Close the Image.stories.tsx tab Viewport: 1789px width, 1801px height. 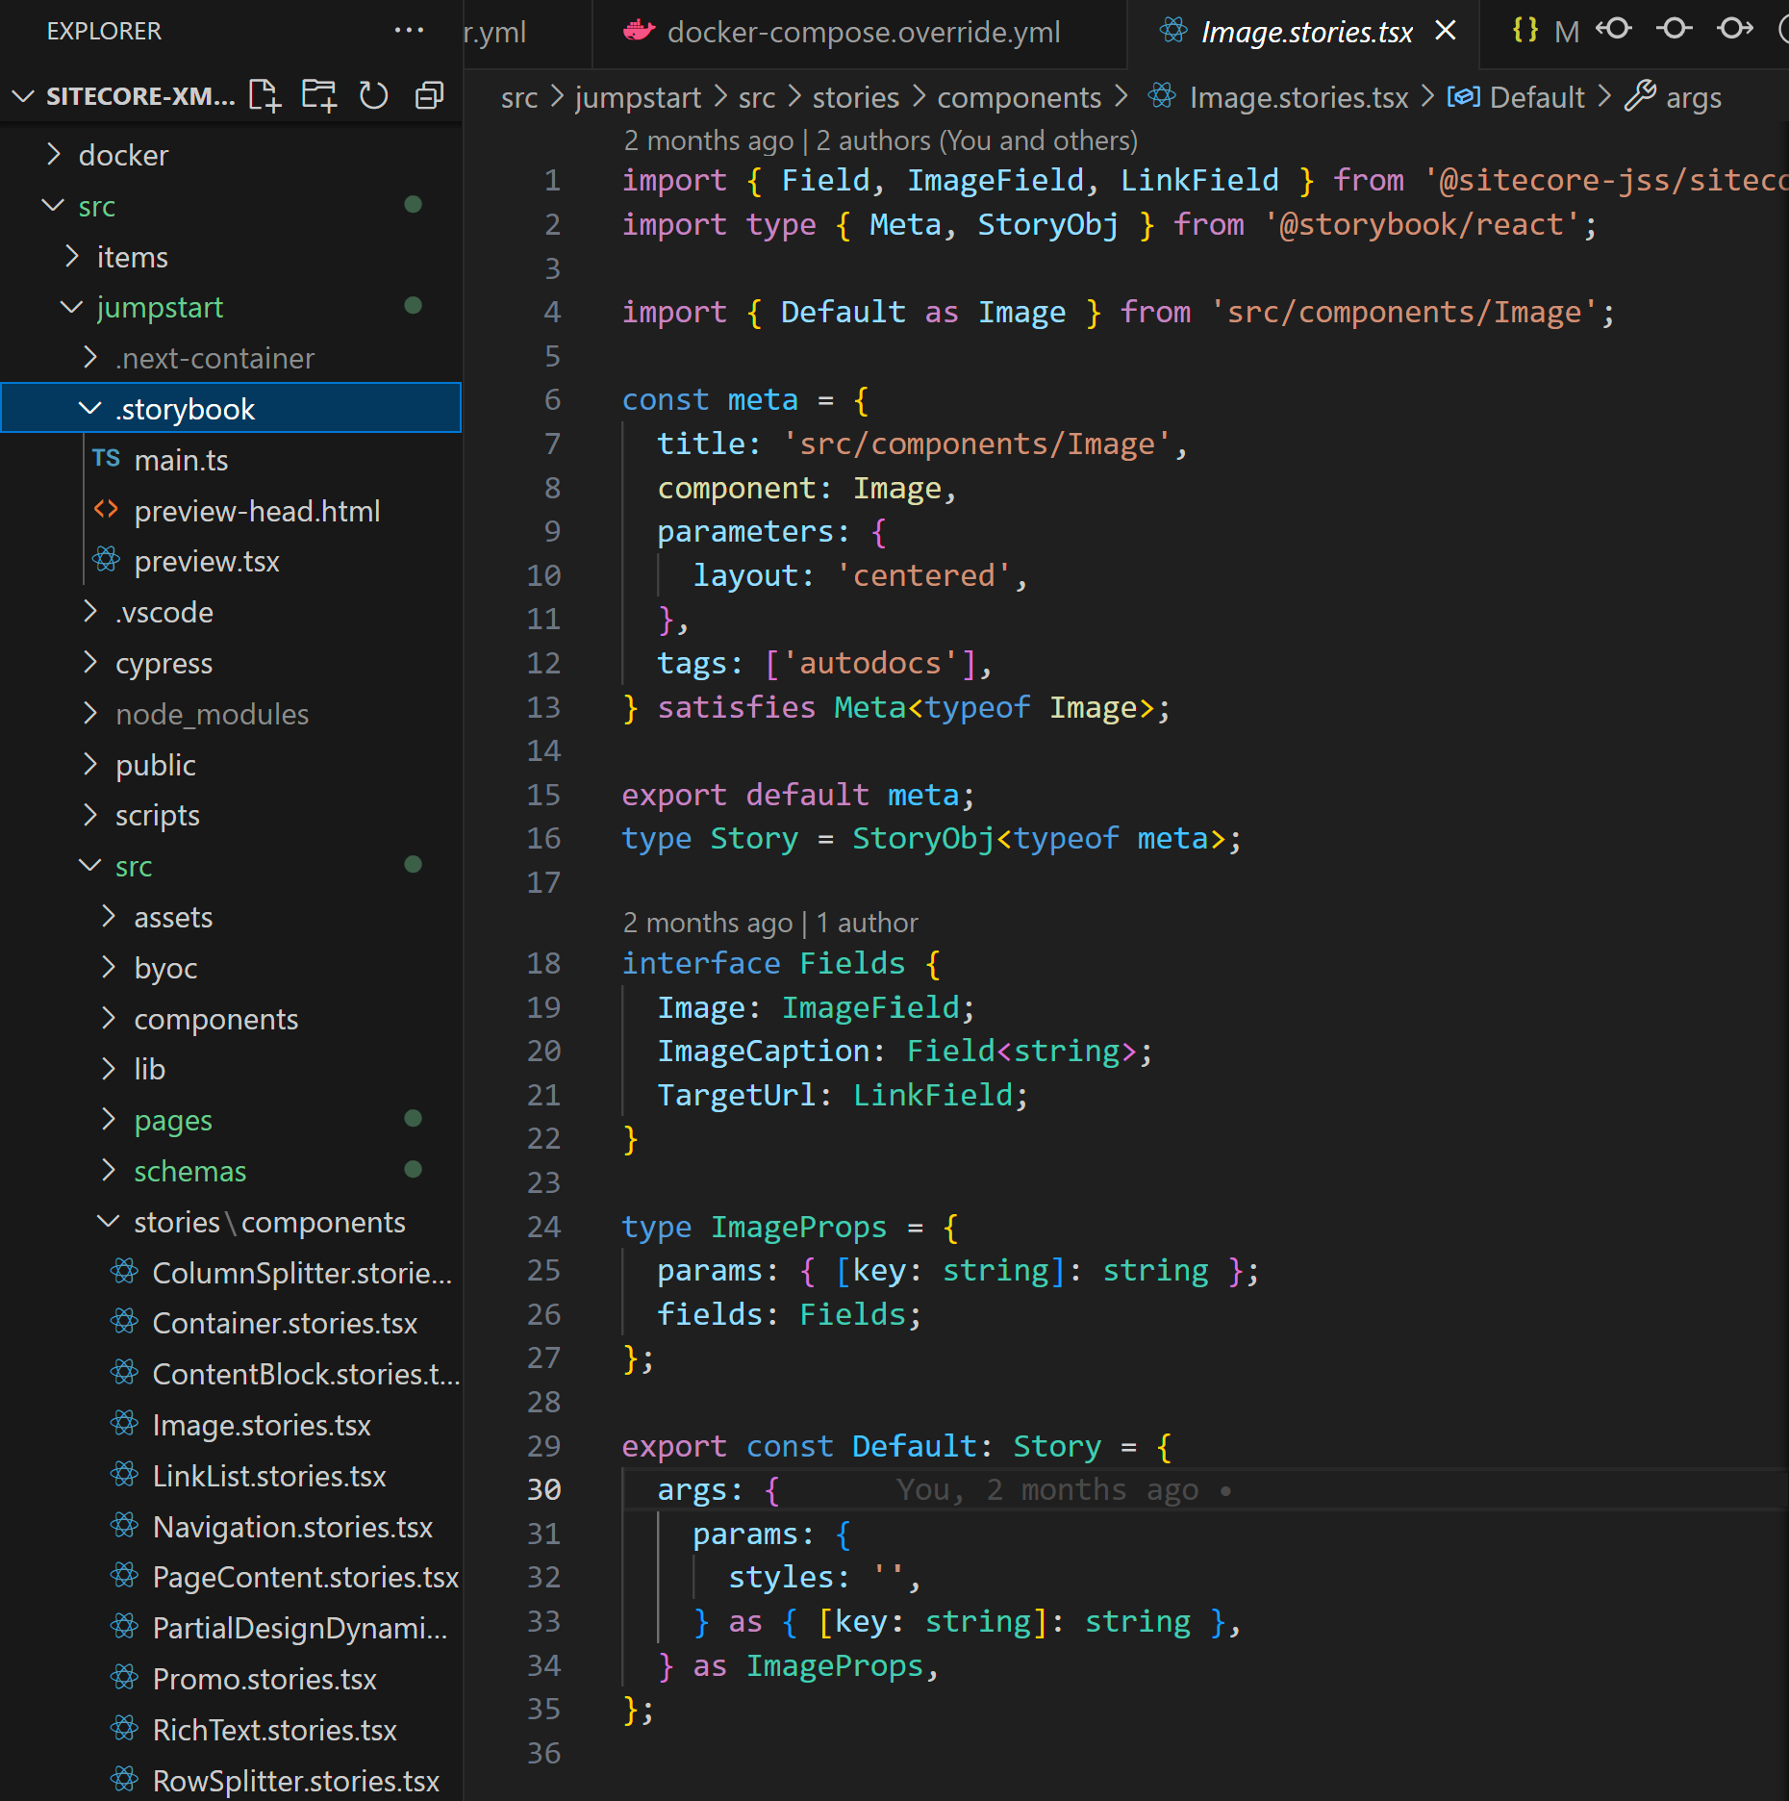click(x=1445, y=31)
